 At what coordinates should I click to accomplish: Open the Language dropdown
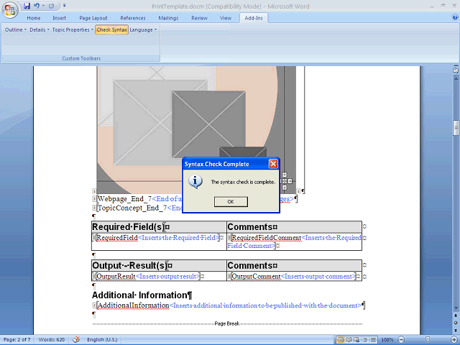(x=143, y=29)
